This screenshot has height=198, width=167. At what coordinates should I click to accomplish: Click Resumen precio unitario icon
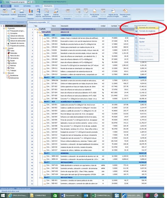125,11
